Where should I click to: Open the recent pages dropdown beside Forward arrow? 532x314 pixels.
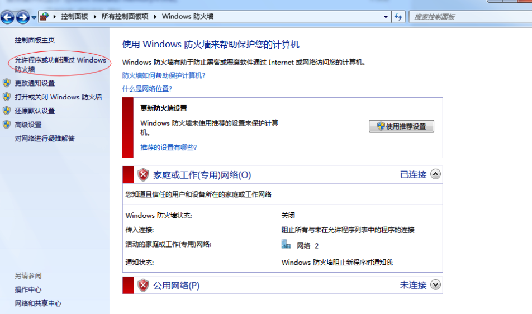(x=34, y=17)
